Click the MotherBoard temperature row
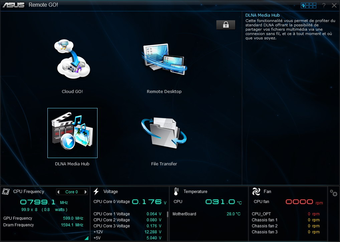340x242 pixels. [x=207, y=214]
